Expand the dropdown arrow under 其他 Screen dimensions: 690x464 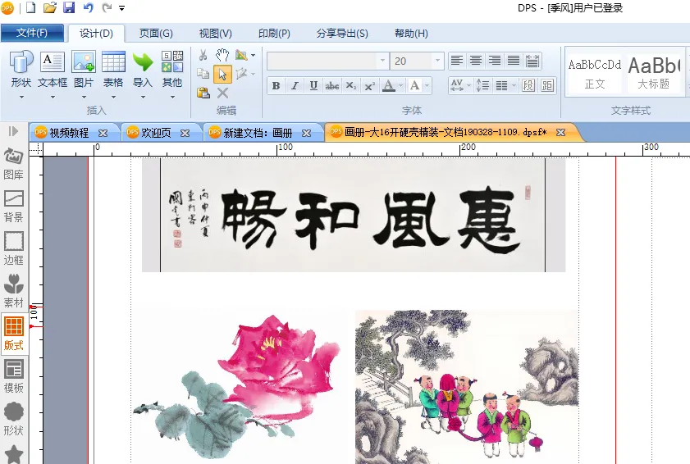[x=172, y=97]
